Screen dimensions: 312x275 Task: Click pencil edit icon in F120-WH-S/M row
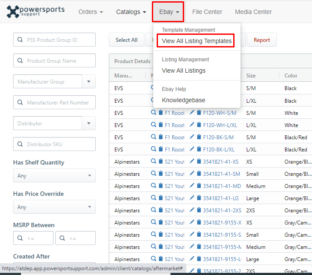[192, 112]
